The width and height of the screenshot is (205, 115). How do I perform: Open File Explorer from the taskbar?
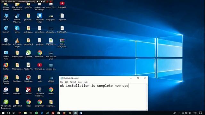(x=25, y=113)
